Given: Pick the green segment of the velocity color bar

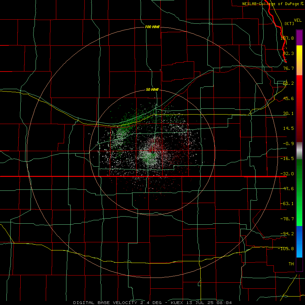Looking at the screenshot, I should (x=299, y=192).
